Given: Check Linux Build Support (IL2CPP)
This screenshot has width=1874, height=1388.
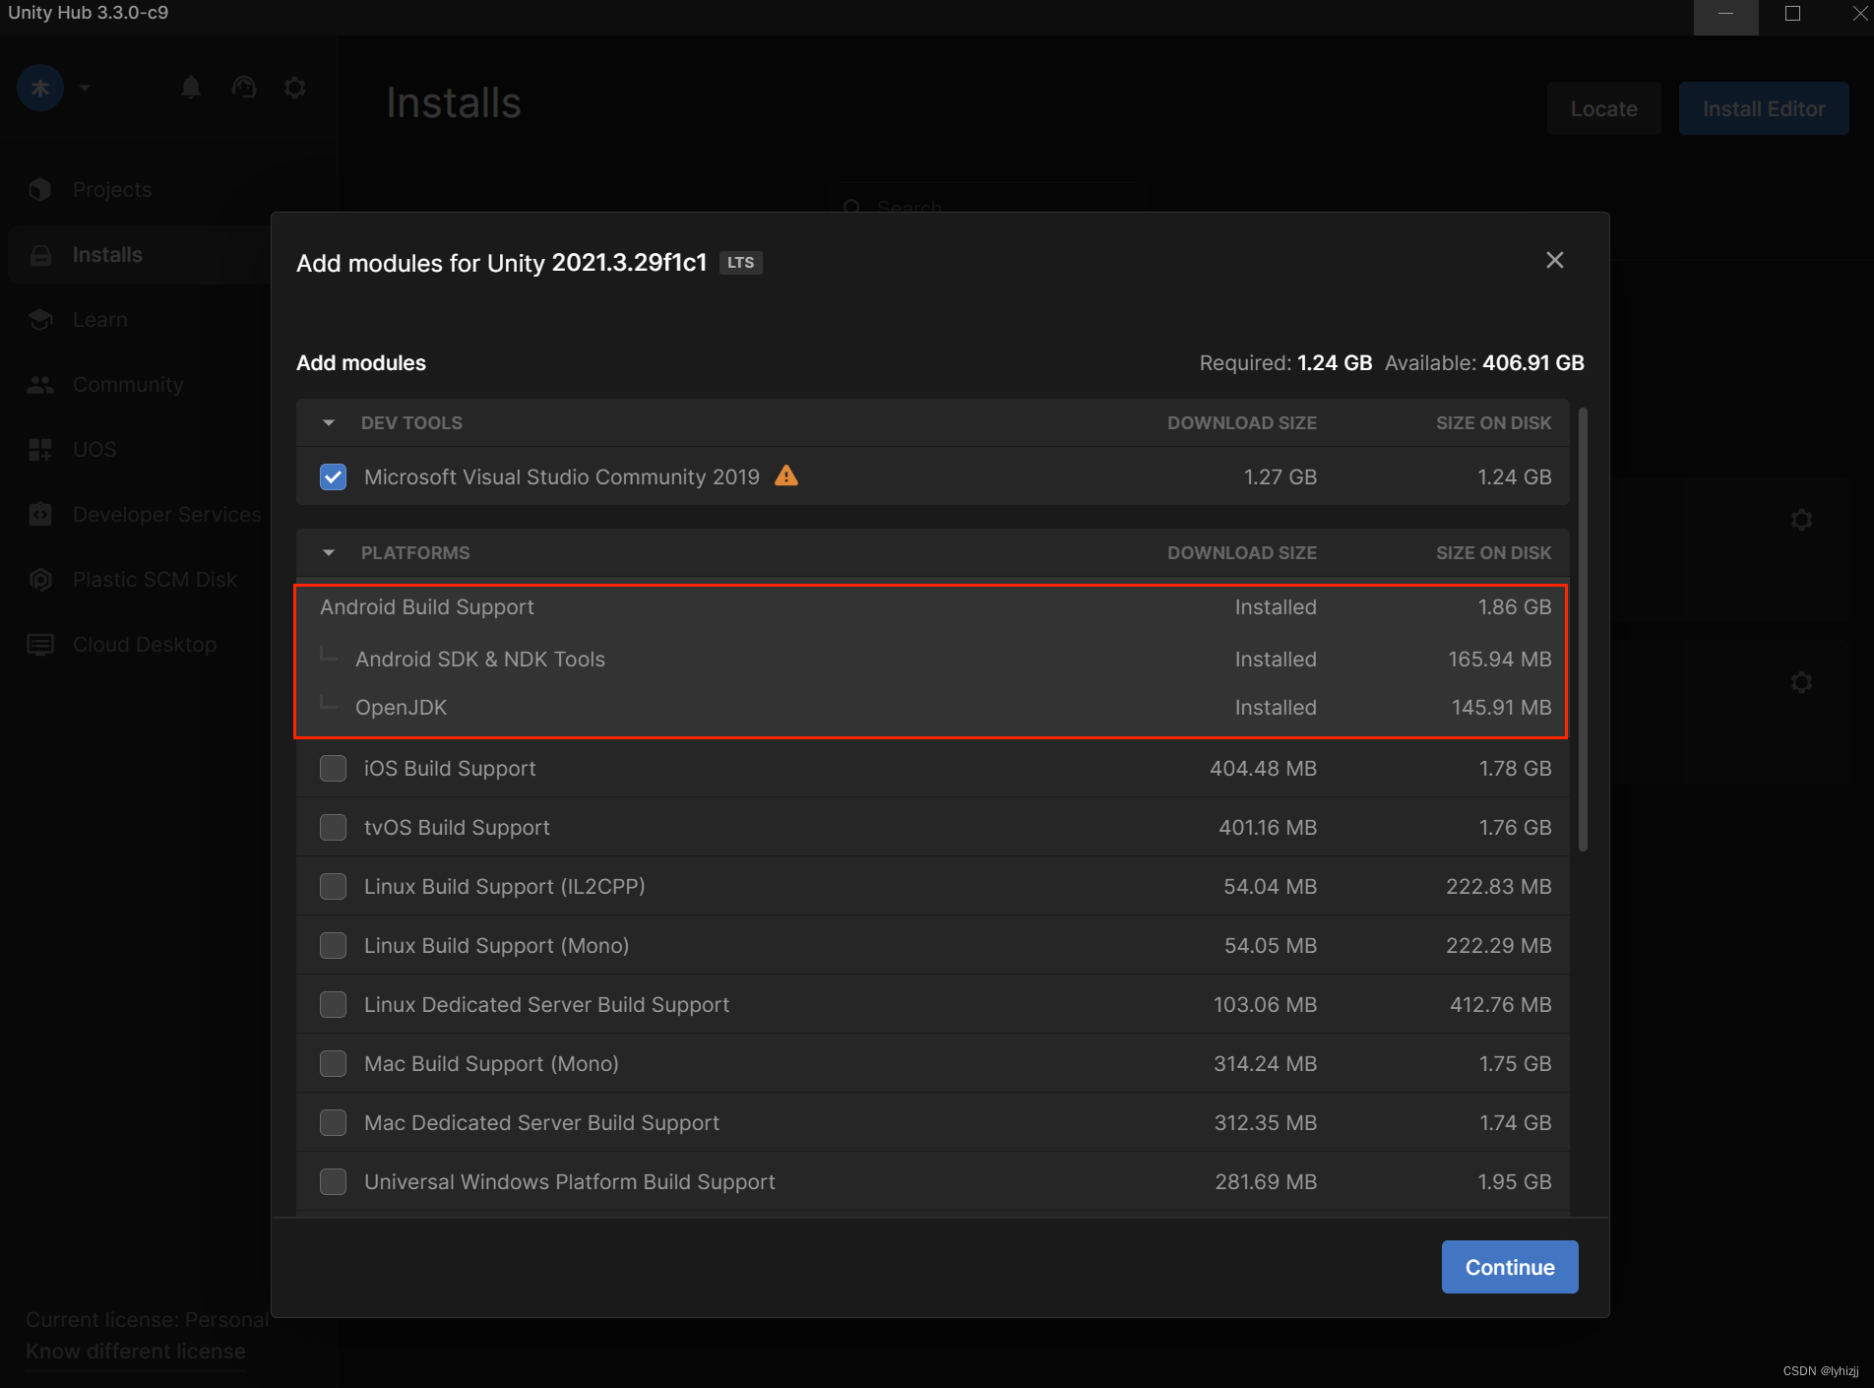Looking at the screenshot, I should coord(334,887).
